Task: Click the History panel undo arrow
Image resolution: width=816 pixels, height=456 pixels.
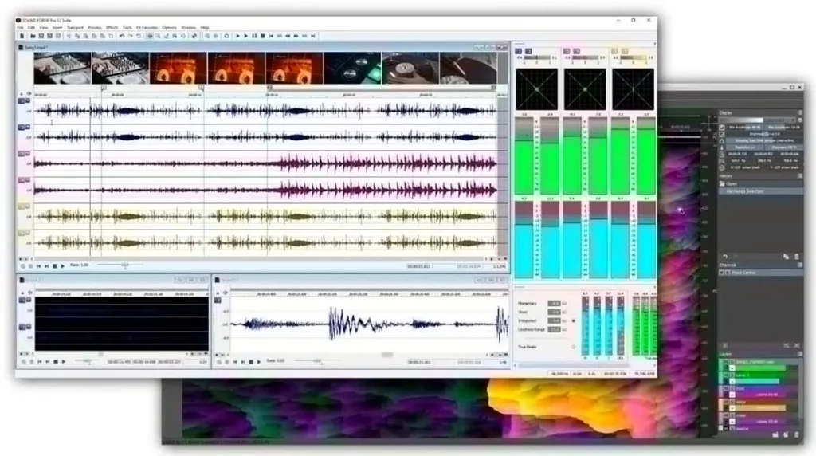Action: coord(724,257)
